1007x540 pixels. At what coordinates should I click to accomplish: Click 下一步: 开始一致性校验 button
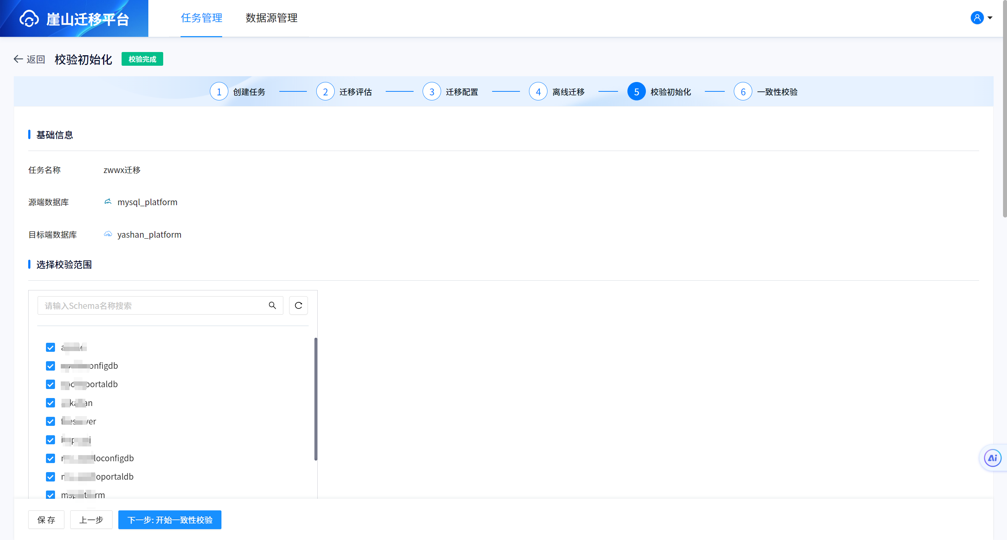[x=170, y=520]
